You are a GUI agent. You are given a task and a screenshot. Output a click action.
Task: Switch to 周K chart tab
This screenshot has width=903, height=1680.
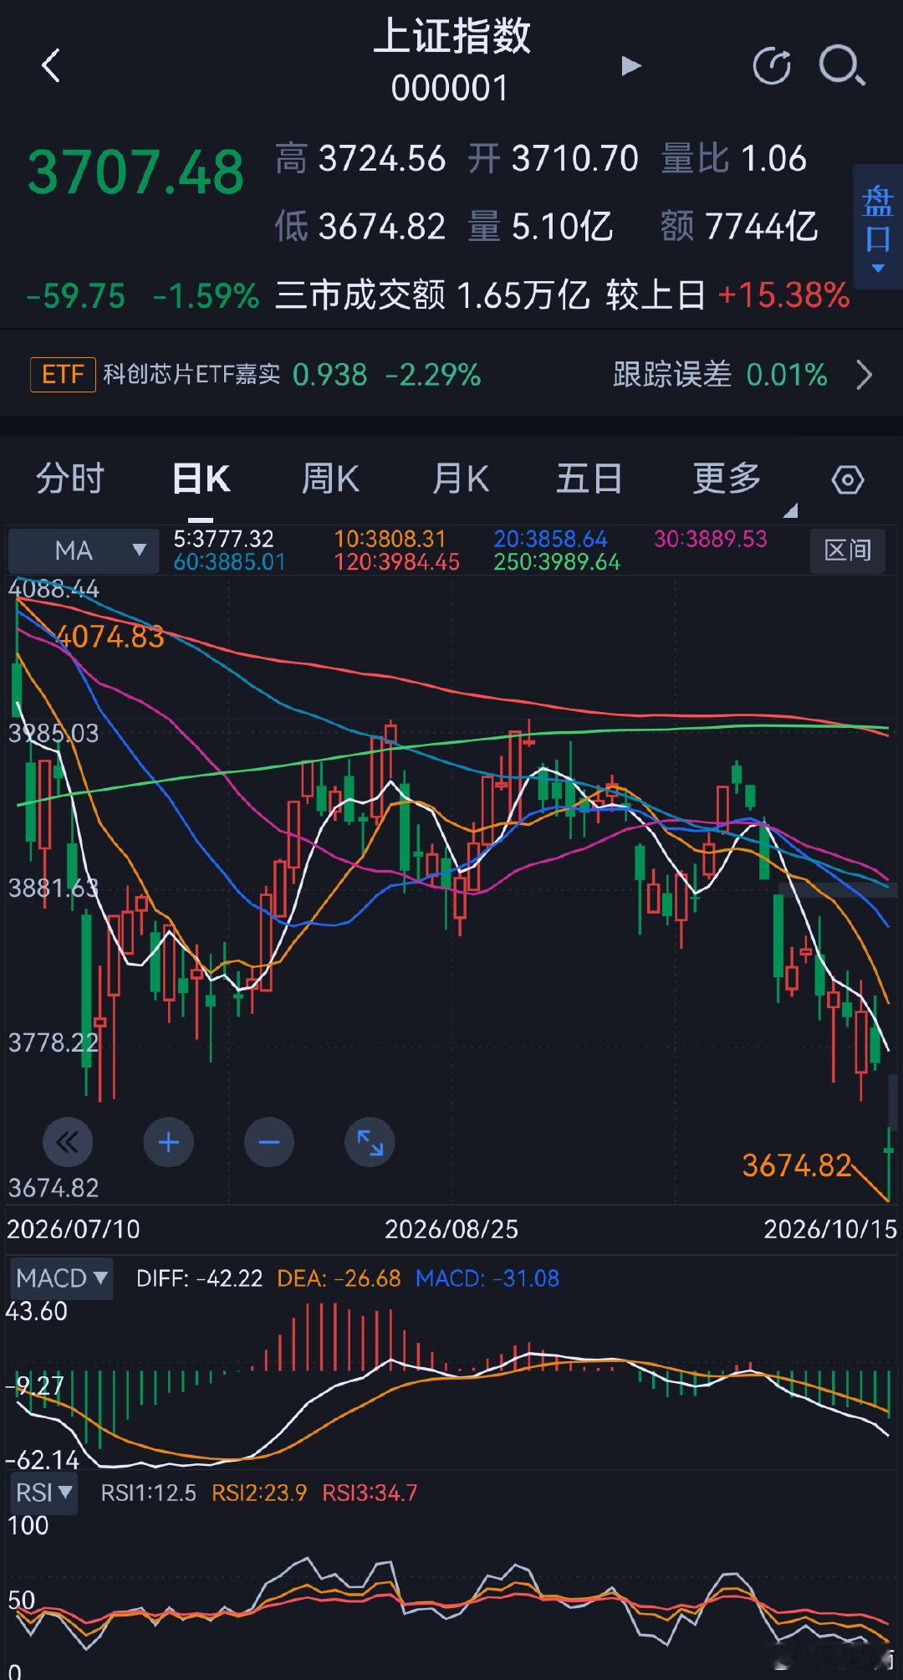[x=330, y=479]
